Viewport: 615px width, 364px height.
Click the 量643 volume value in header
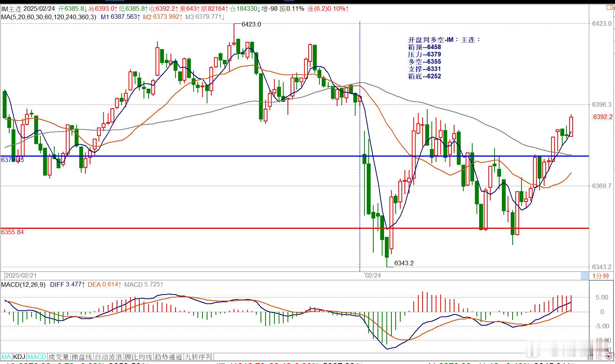[189, 8]
